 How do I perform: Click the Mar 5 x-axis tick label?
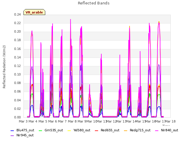[x=43, y=121]
